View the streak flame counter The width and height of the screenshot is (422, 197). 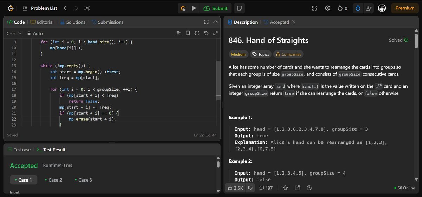point(342,8)
